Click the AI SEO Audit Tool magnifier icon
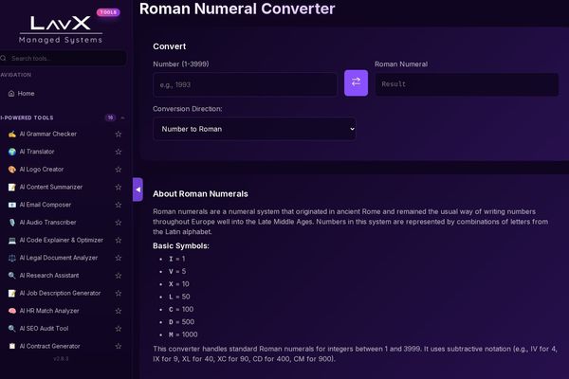Screen dimensions: 569x379 [x=12, y=329]
